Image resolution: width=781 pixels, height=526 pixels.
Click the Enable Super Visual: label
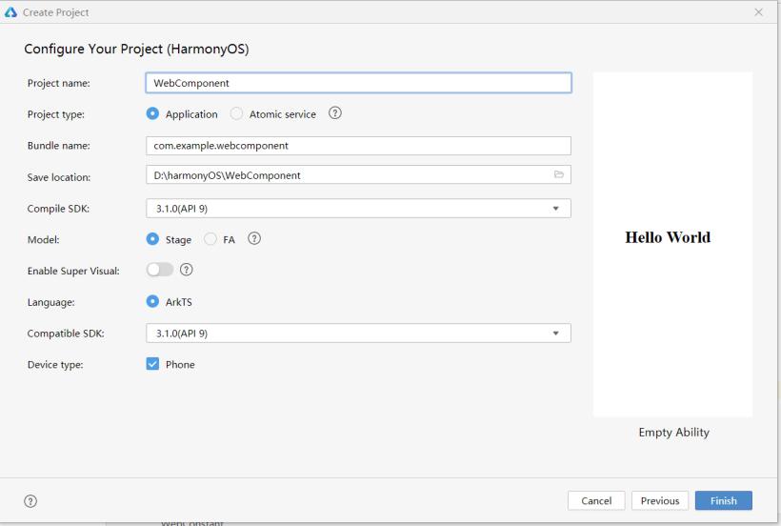coord(73,271)
